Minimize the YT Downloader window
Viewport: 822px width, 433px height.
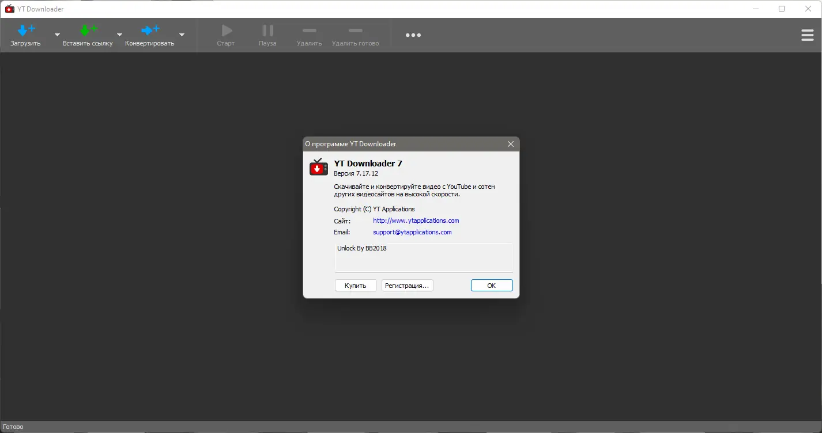(x=755, y=9)
